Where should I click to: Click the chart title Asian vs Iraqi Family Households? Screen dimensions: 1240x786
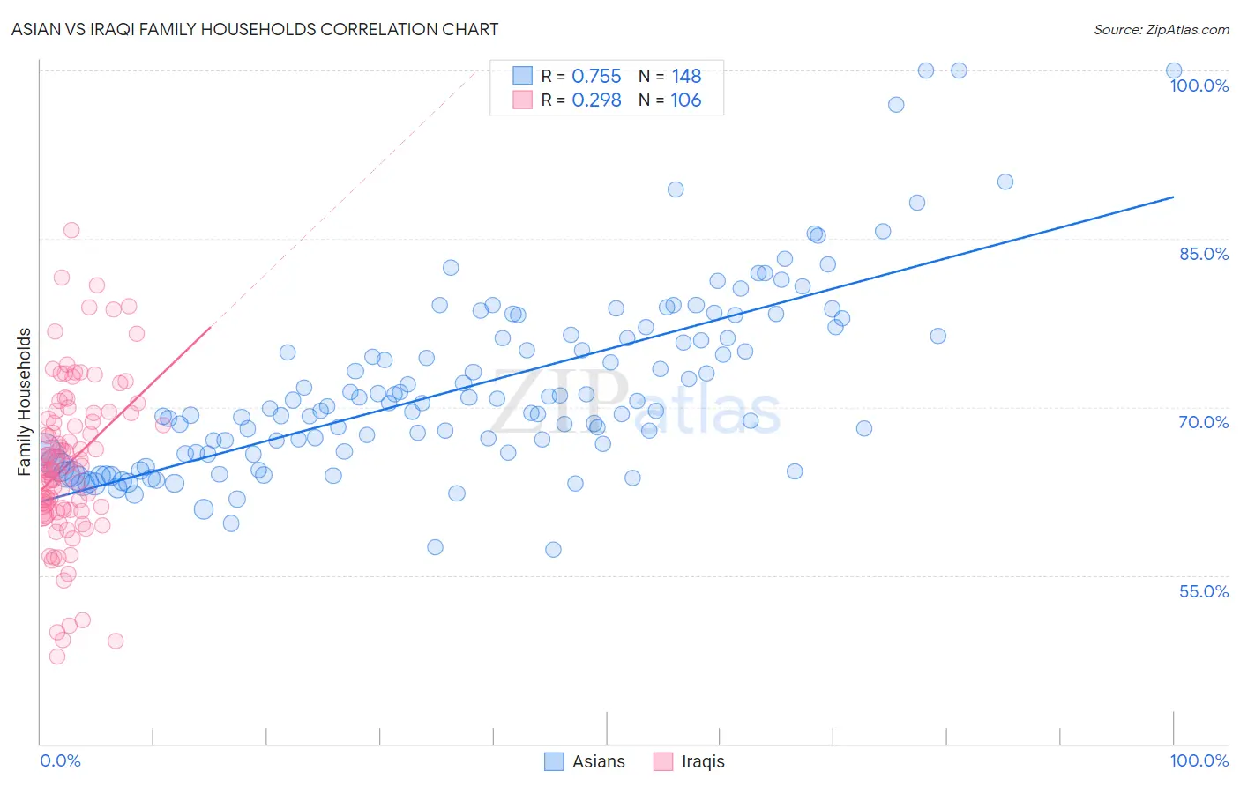(x=255, y=29)
